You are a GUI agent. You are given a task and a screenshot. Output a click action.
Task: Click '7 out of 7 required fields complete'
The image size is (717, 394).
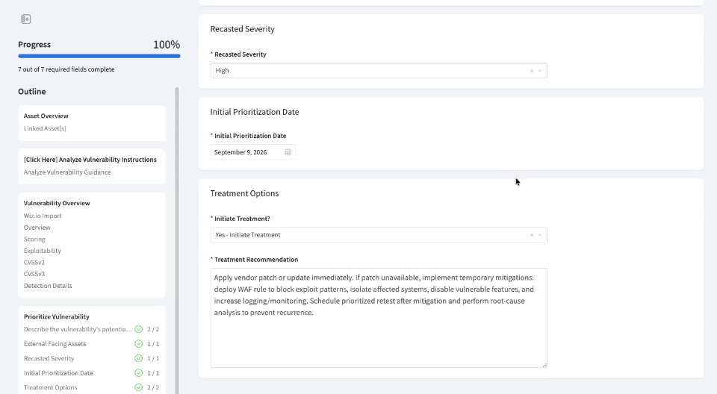(66, 69)
